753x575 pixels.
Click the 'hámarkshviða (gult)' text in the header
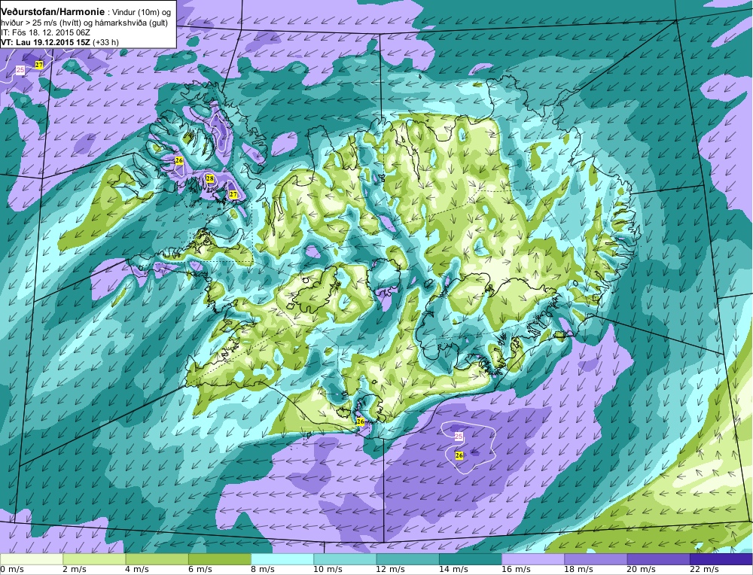click(135, 23)
